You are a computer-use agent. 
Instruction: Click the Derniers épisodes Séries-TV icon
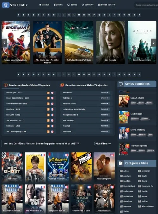[6, 85]
